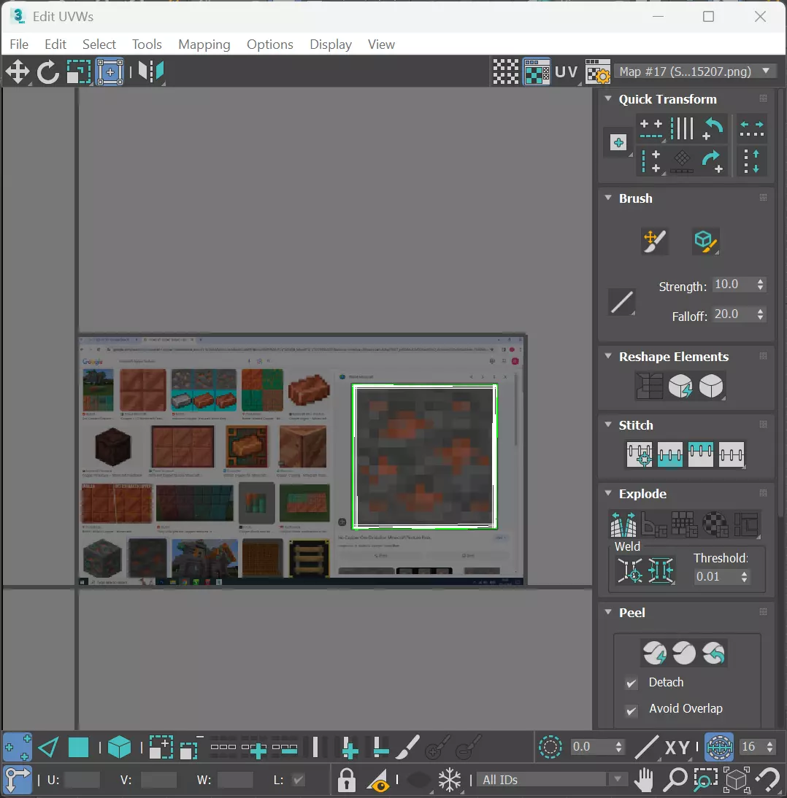Open the All IDs dropdown
Image resolution: width=787 pixels, height=798 pixels.
tap(552, 780)
